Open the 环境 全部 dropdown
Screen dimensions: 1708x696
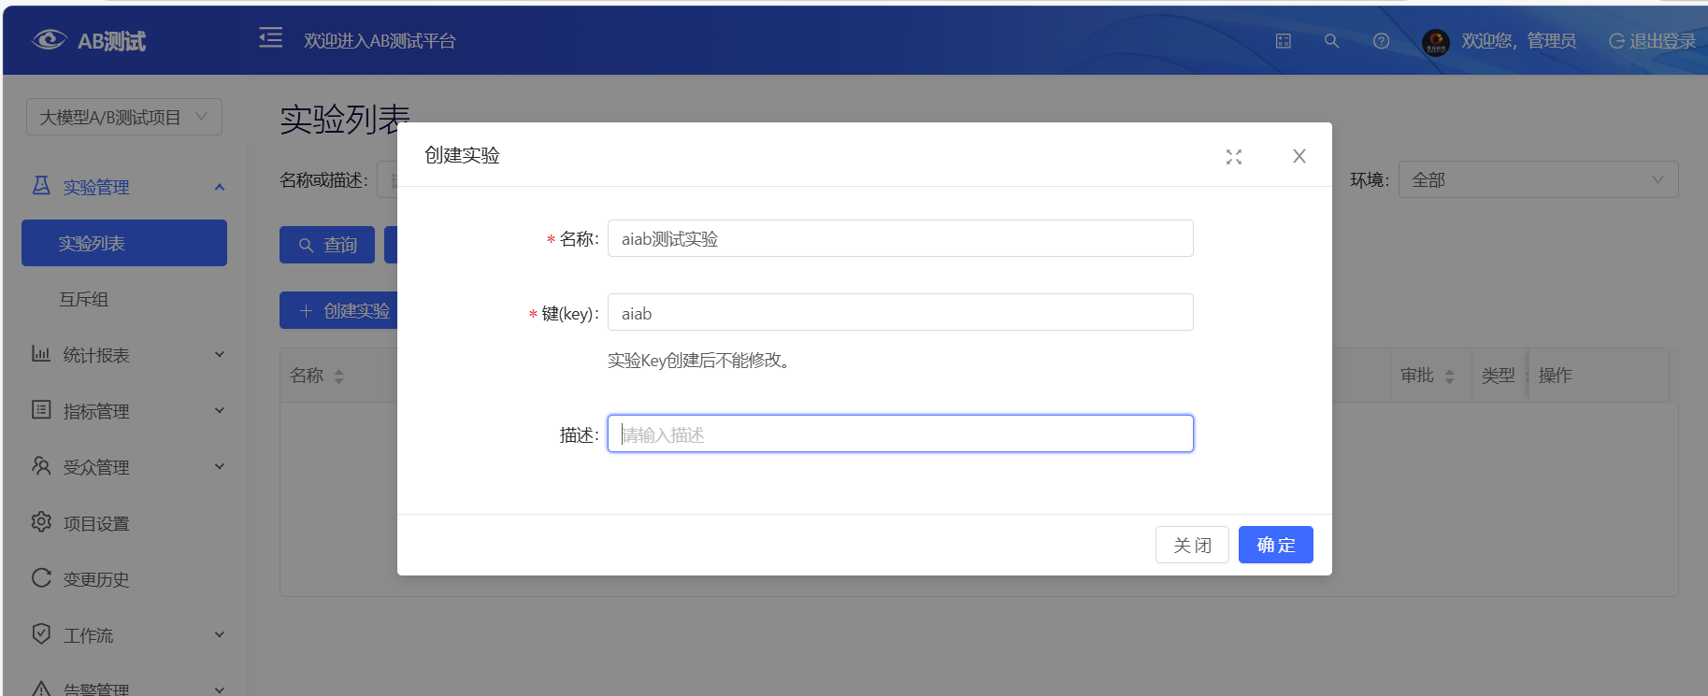point(1537,179)
